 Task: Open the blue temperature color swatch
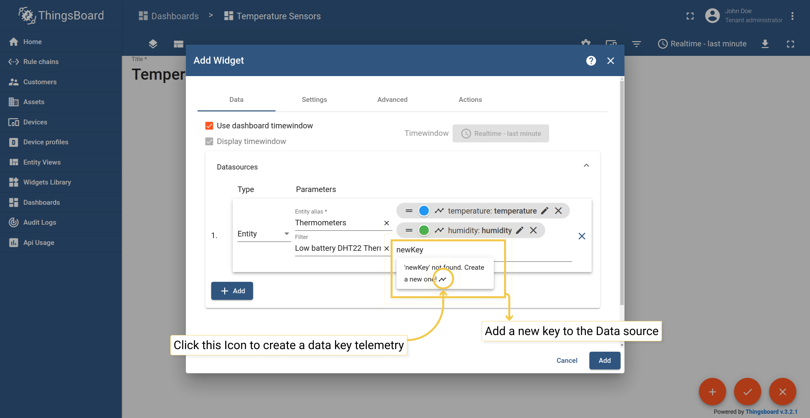[424, 211]
